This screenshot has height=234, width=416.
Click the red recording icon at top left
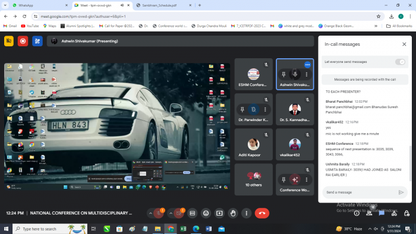[x=23, y=41]
